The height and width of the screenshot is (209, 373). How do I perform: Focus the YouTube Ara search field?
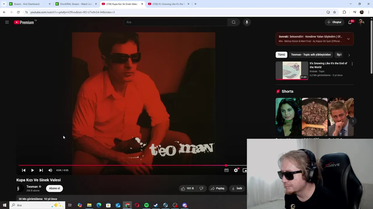[x=176, y=22]
